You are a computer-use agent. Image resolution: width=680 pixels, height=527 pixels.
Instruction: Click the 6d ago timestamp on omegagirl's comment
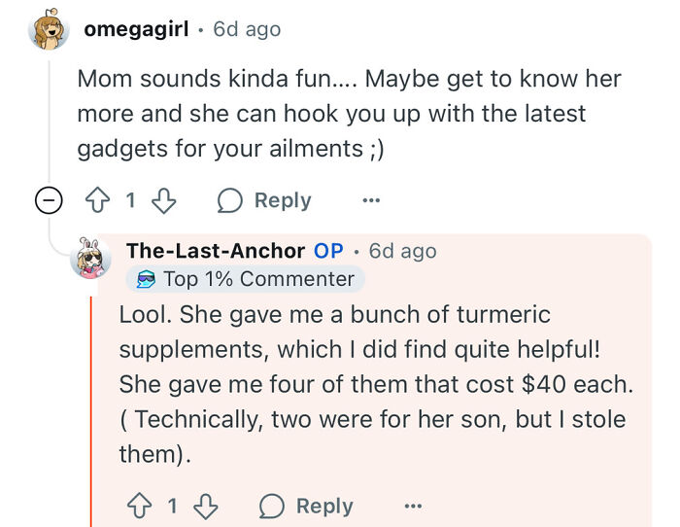[247, 29]
